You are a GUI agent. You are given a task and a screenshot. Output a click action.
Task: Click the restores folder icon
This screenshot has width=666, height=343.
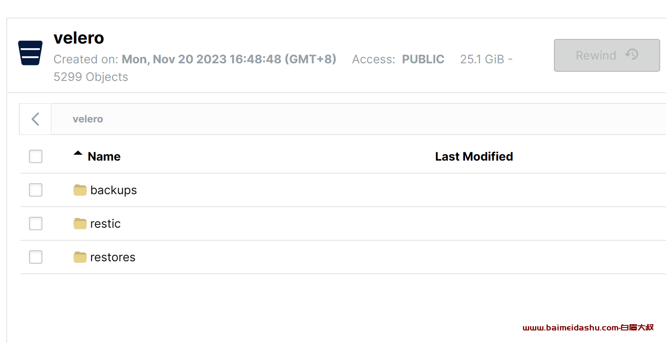(x=80, y=257)
